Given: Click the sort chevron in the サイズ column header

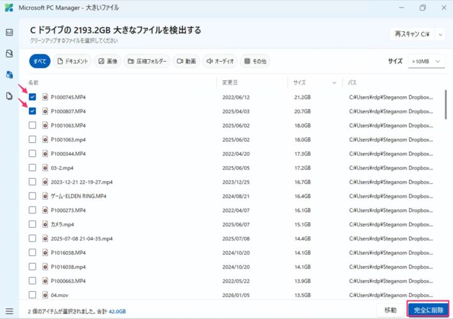Looking at the screenshot, I should pos(333,82).
